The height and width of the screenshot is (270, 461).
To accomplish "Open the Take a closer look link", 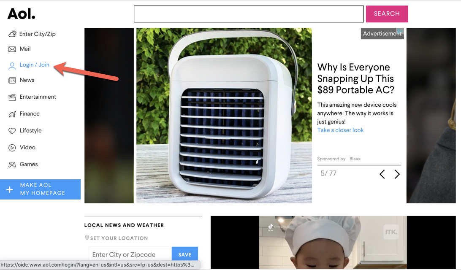I will 340,130.
